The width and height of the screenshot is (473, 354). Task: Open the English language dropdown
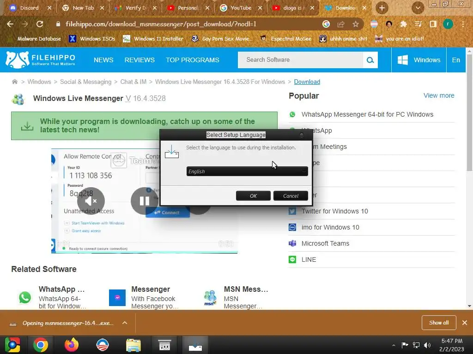(247, 171)
